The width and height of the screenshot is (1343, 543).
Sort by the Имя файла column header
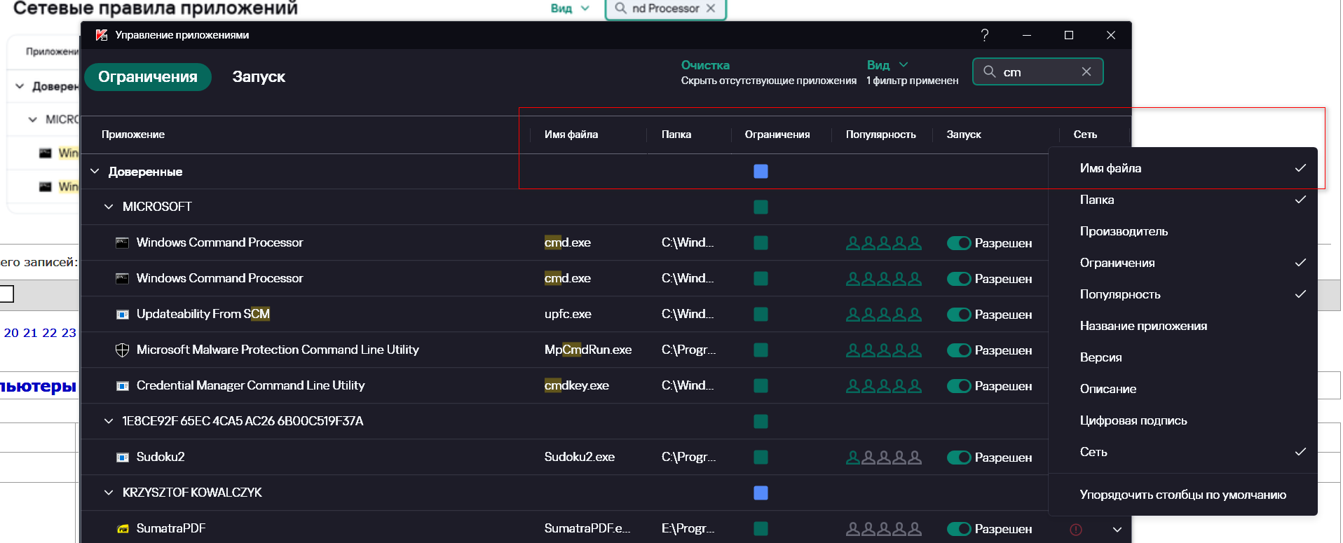(x=571, y=135)
